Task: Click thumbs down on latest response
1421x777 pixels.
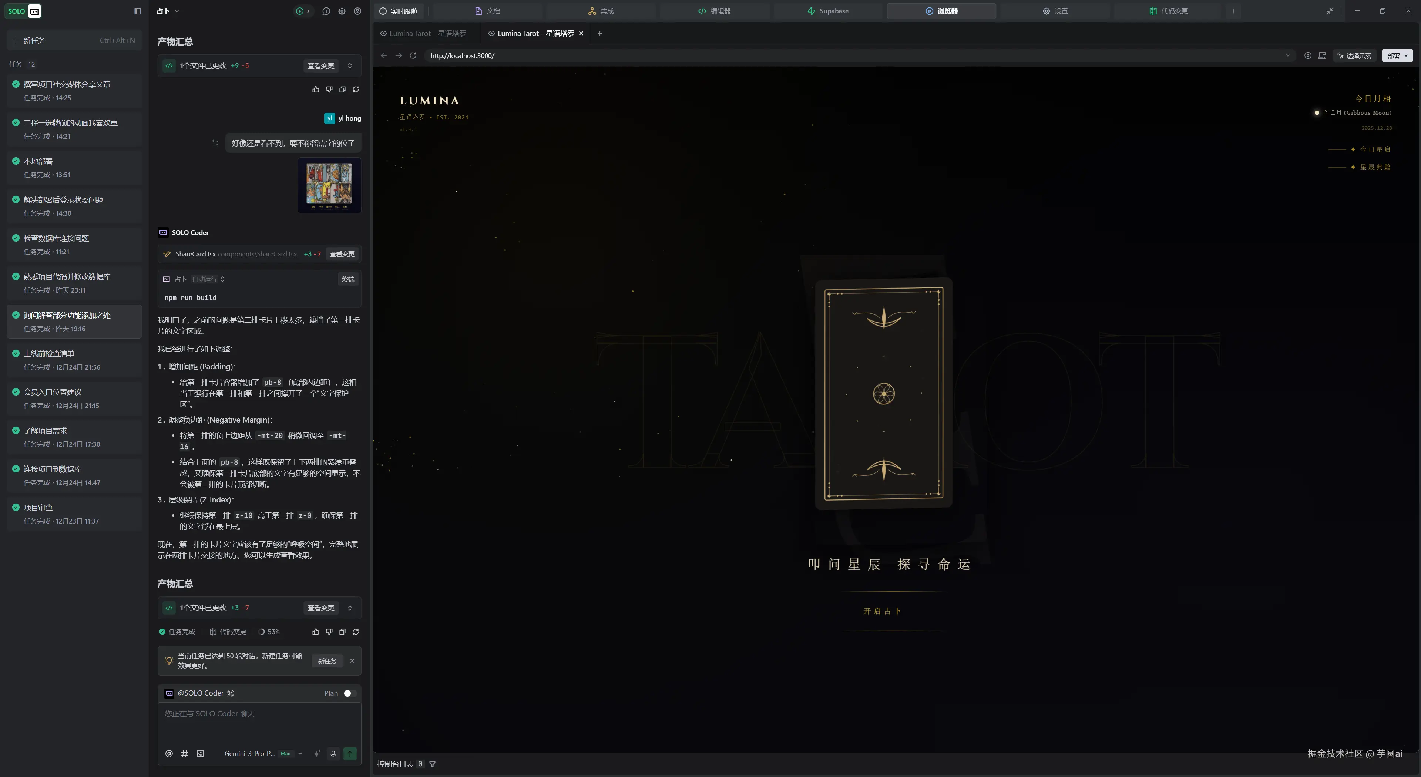Action: [x=329, y=632]
